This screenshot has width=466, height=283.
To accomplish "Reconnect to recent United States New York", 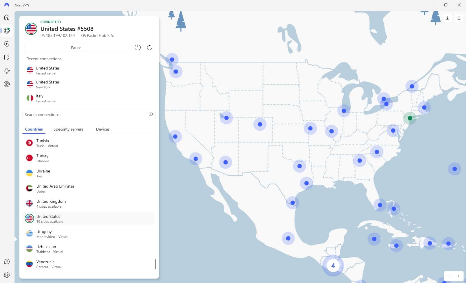I will click(89, 84).
